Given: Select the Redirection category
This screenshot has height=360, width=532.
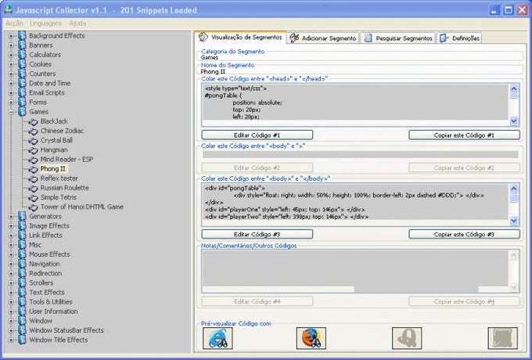Looking at the screenshot, I should [x=45, y=273].
